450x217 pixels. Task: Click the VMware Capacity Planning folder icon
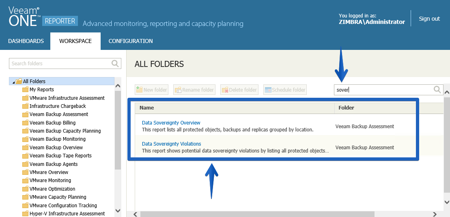(x=25, y=197)
